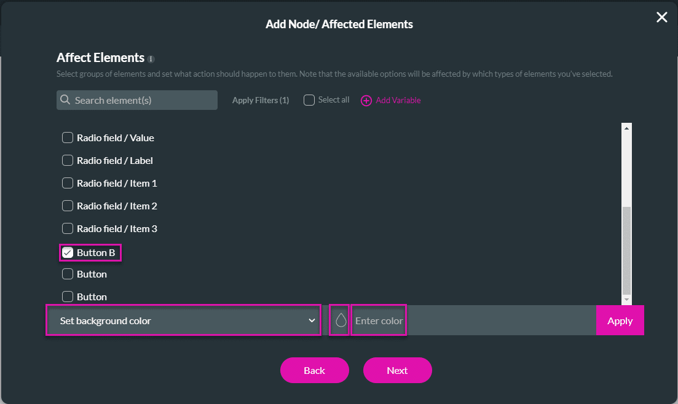Uncheck the Button B checkbox
The height and width of the screenshot is (404, 678).
click(x=68, y=252)
